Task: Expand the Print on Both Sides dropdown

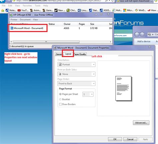Action: tap(76, 74)
